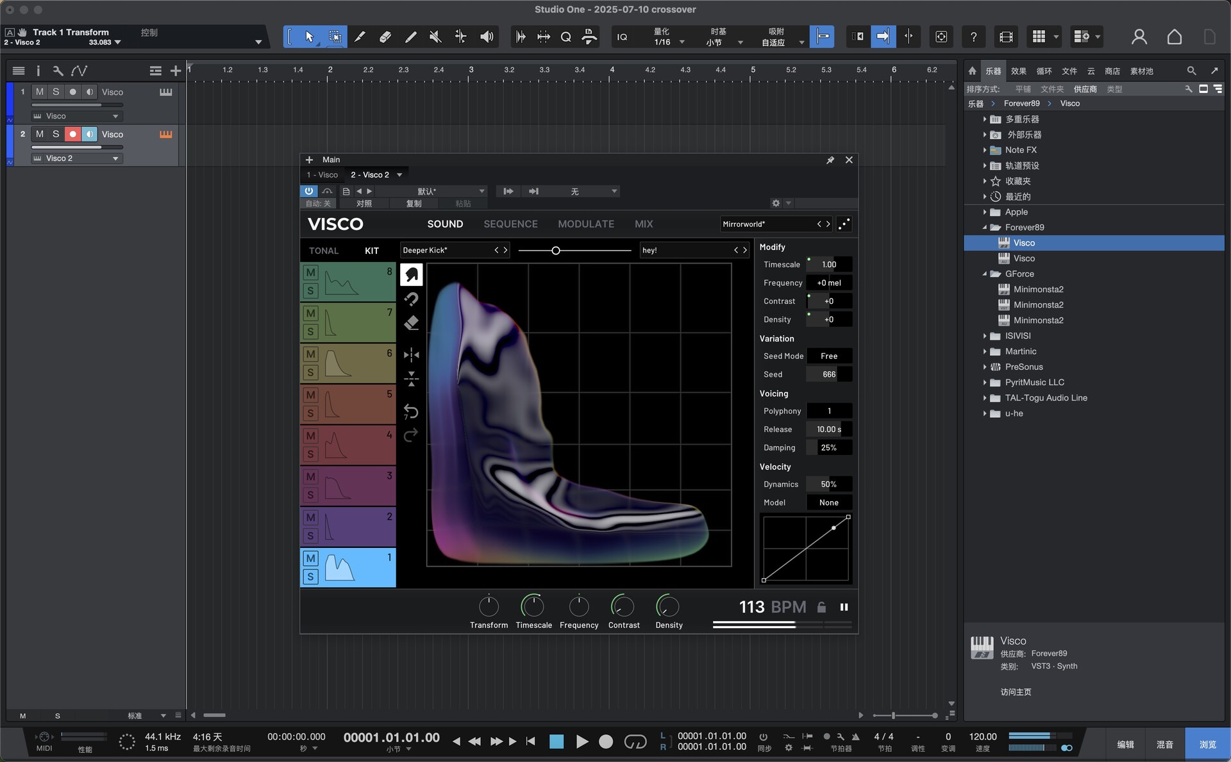Switch to Visco SEQUENCE tab
This screenshot has height=762, width=1231.
click(510, 224)
